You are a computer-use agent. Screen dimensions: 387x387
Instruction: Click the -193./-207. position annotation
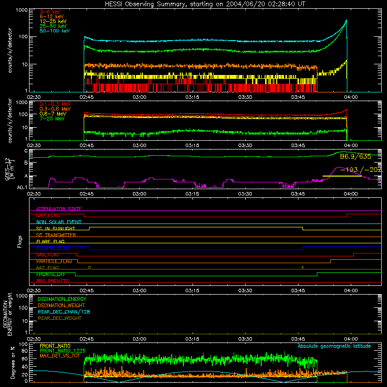(361, 170)
